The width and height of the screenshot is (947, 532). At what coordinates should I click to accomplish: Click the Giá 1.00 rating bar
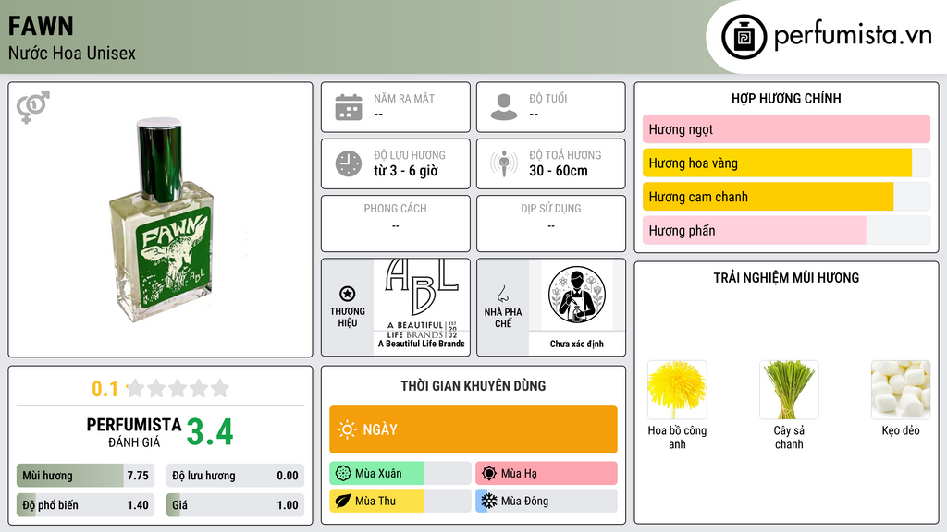pos(235,505)
